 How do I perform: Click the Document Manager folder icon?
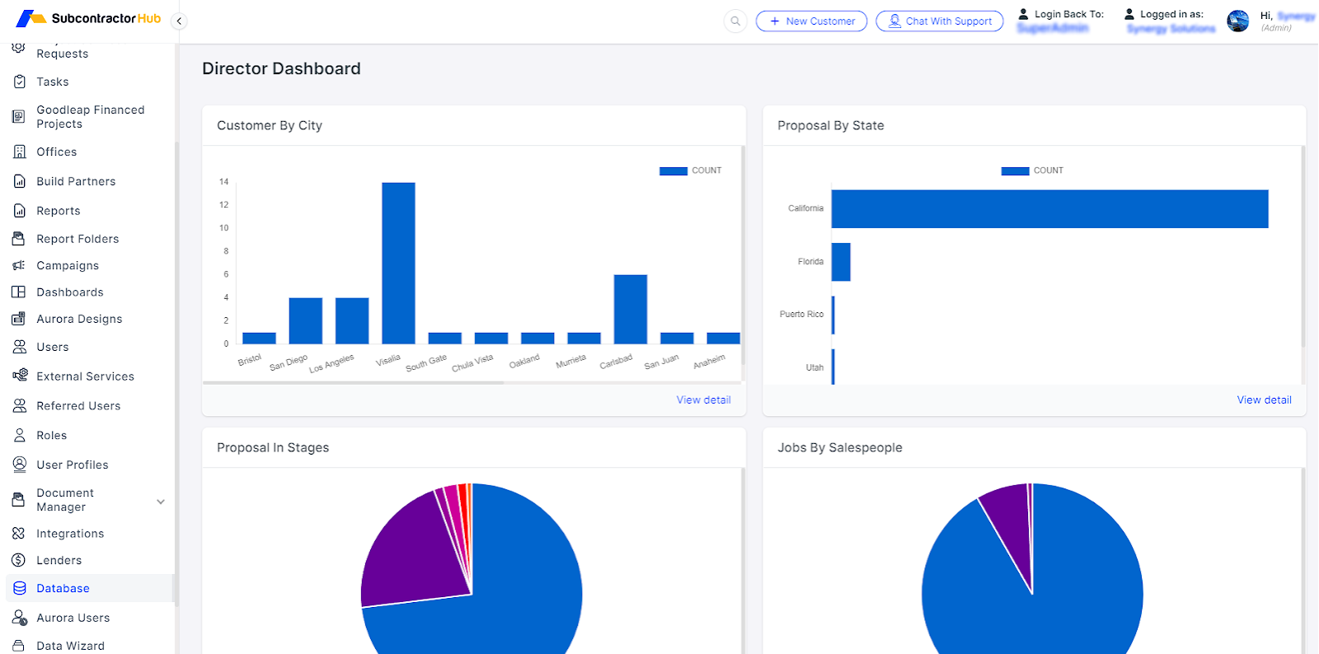click(19, 500)
